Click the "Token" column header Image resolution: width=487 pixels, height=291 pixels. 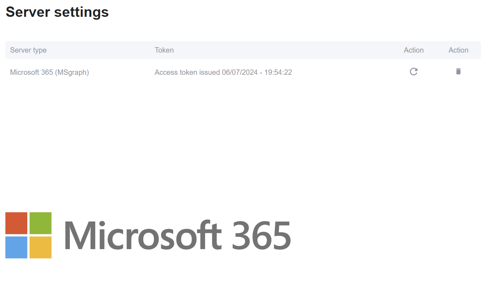coord(164,50)
